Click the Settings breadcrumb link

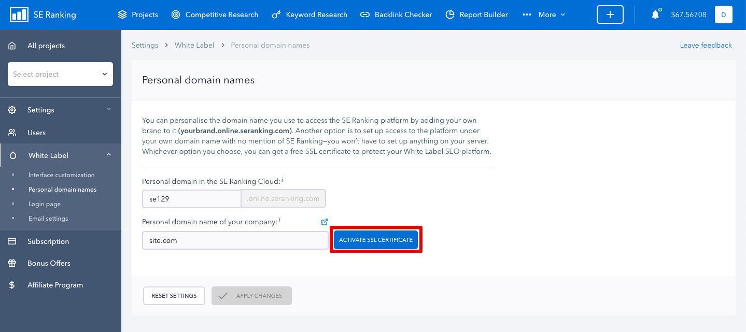tap(145, 45)
